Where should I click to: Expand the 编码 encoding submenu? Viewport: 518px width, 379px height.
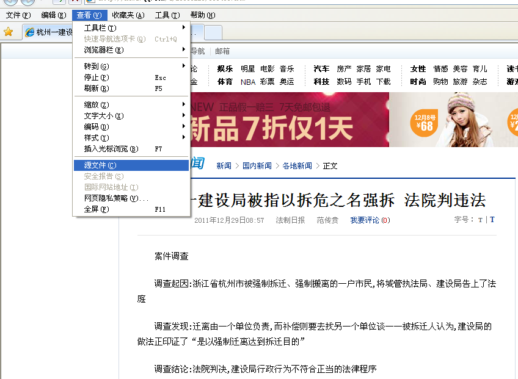[131, 127]
